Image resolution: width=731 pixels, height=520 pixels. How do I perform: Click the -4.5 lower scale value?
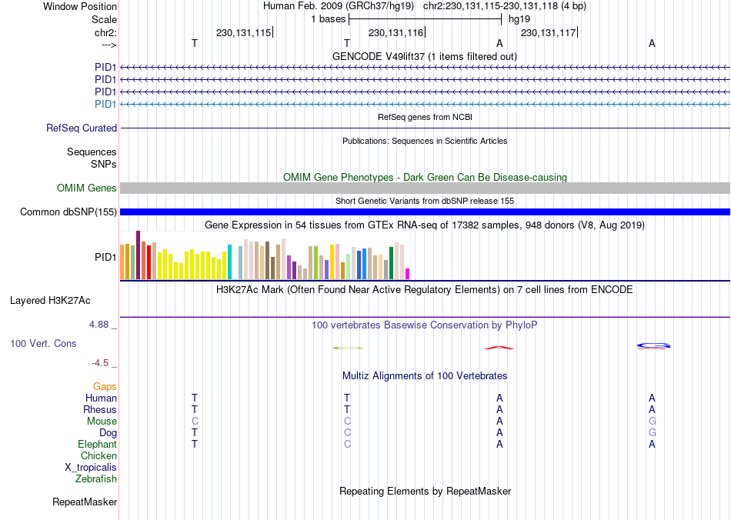click(100, 363)
